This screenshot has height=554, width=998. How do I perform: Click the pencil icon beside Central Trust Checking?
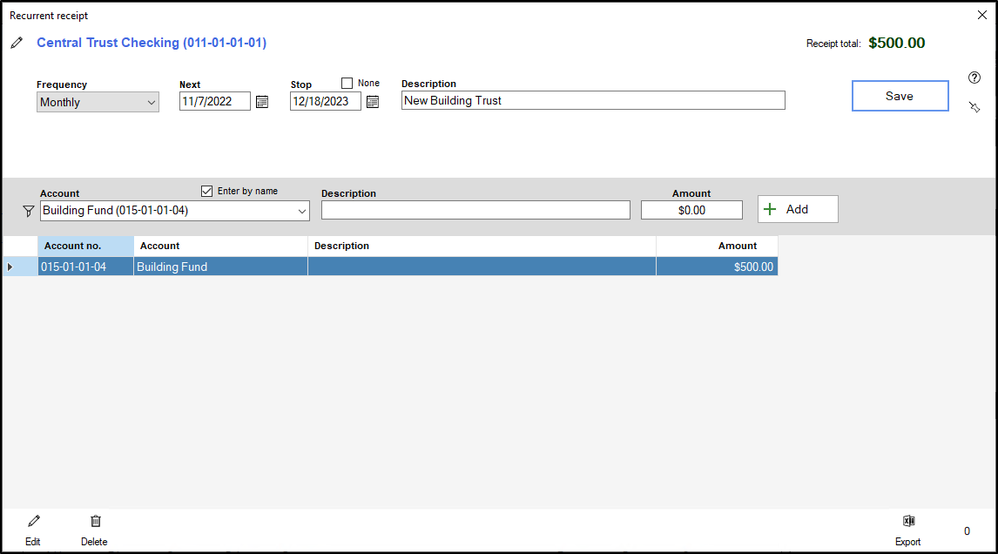[17, 43]
